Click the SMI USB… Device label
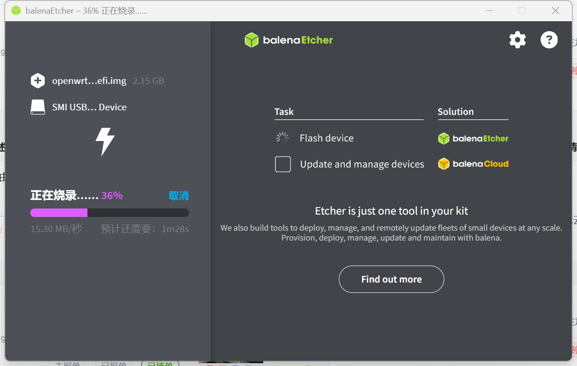The width and height of the screenshot is (577, 366). 89,107
